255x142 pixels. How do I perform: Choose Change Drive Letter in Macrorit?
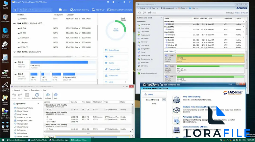pyautogui.click(x=23, y=121)
